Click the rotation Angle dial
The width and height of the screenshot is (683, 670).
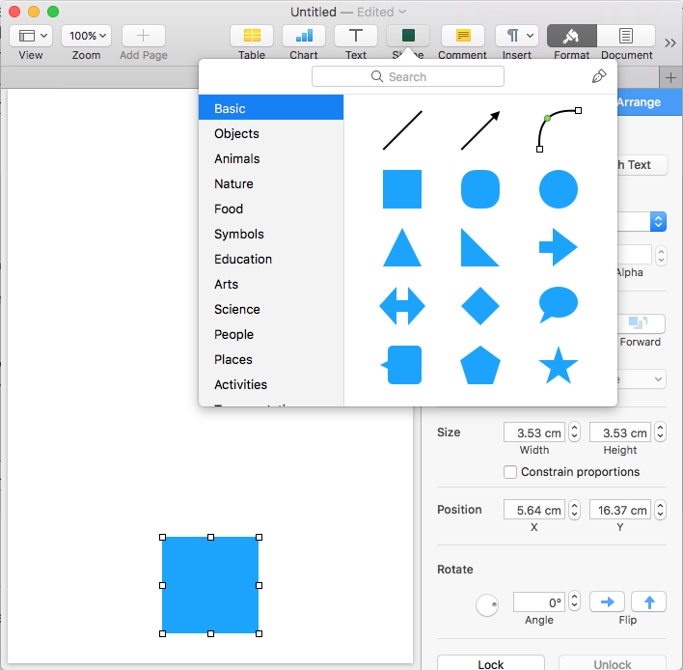pyautogui.click(x=487, y=604)
